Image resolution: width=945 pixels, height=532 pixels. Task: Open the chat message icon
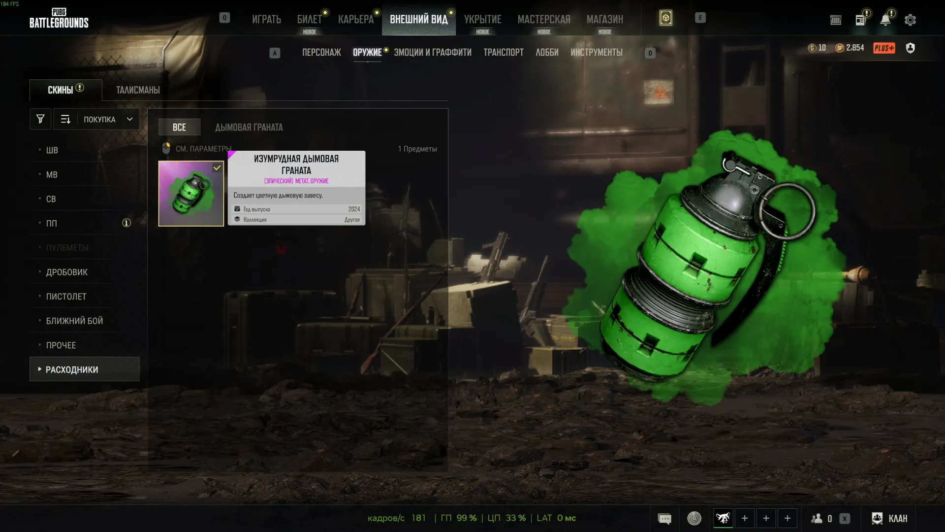pyautogui.click(x=664, y=518)
